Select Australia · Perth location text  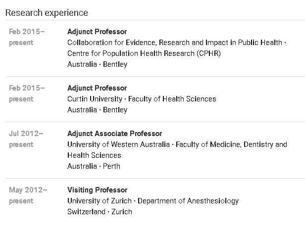coord(94,166)
